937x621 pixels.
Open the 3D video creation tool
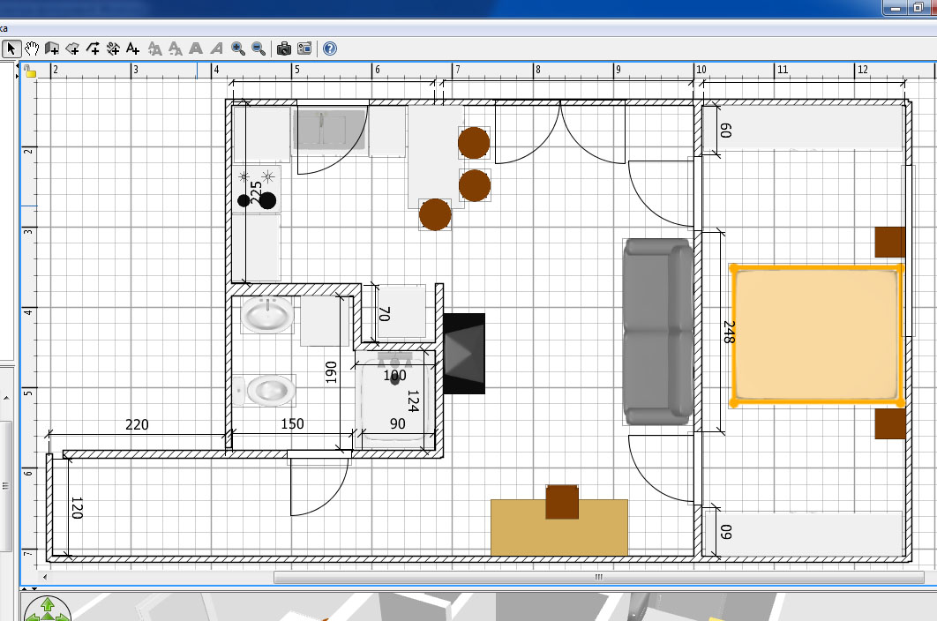pyautogui.click(x=304, y=49)
